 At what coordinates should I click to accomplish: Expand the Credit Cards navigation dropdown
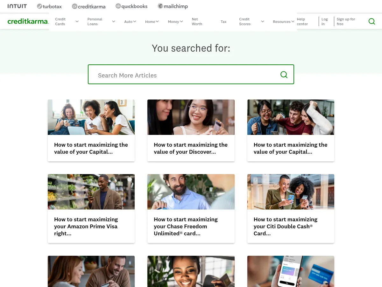point(77,21)
